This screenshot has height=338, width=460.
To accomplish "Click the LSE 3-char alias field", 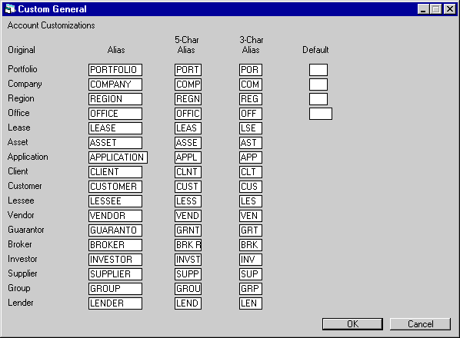I will [251, 128].
